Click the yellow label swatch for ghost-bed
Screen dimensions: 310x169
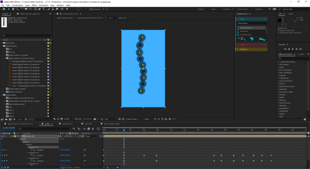click(48, 43)
